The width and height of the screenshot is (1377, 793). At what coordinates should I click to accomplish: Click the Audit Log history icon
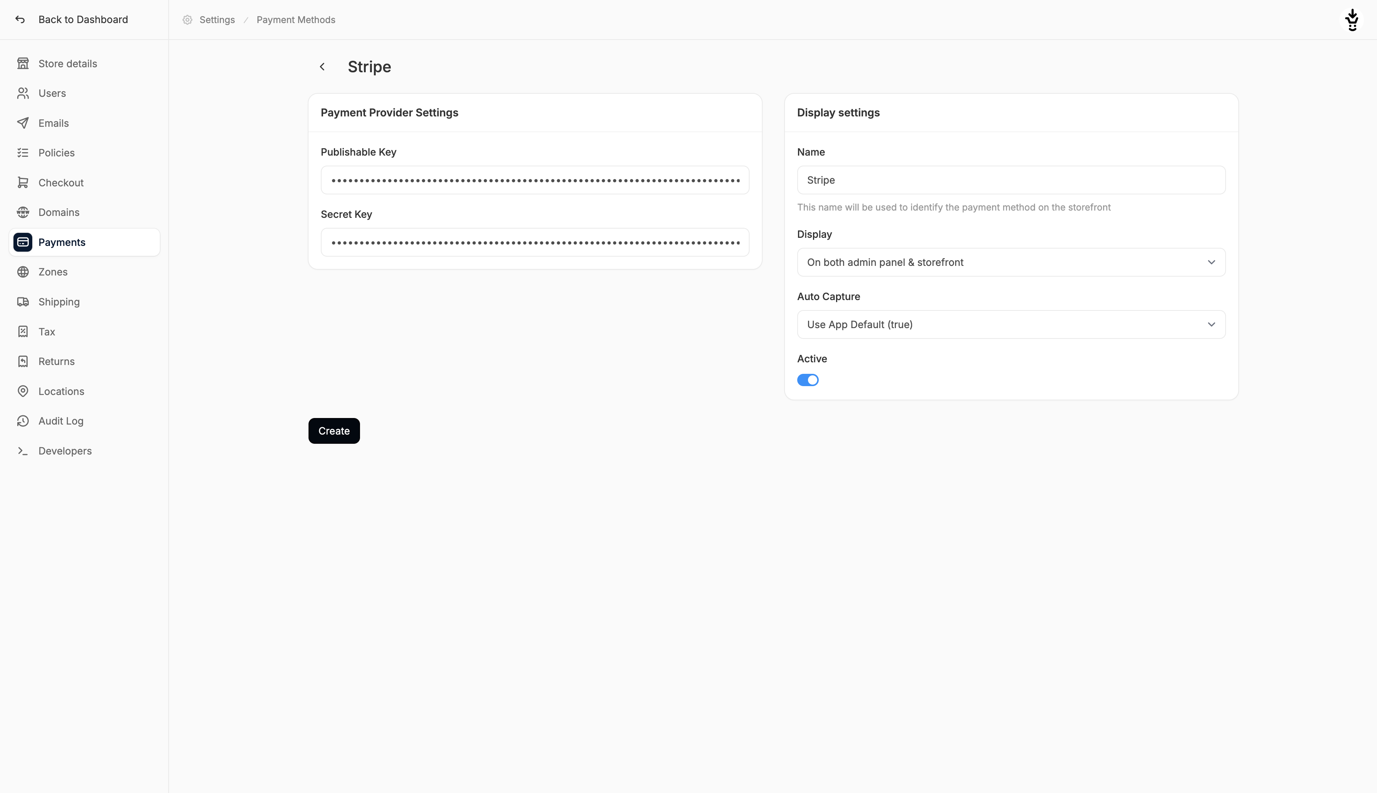point(23,421)
